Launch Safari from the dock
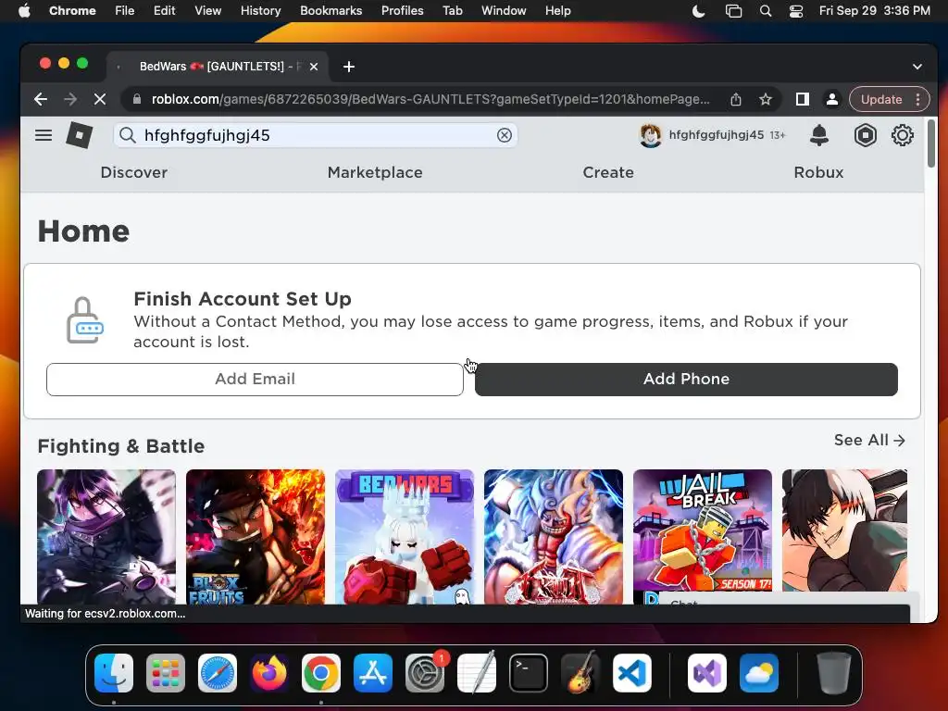 [217, 673]
